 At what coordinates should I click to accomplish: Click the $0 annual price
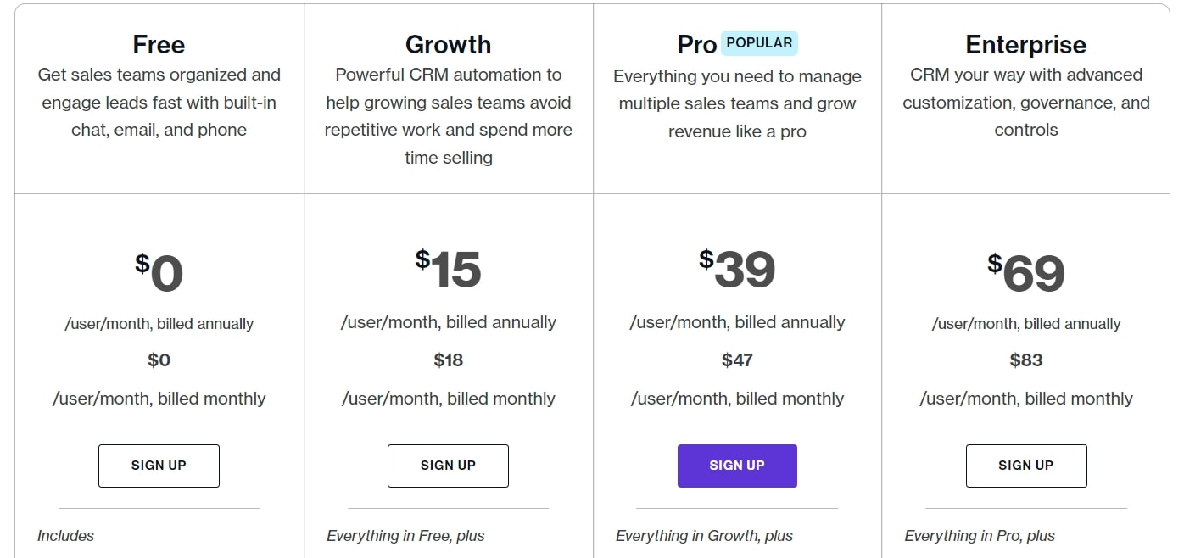159,273
